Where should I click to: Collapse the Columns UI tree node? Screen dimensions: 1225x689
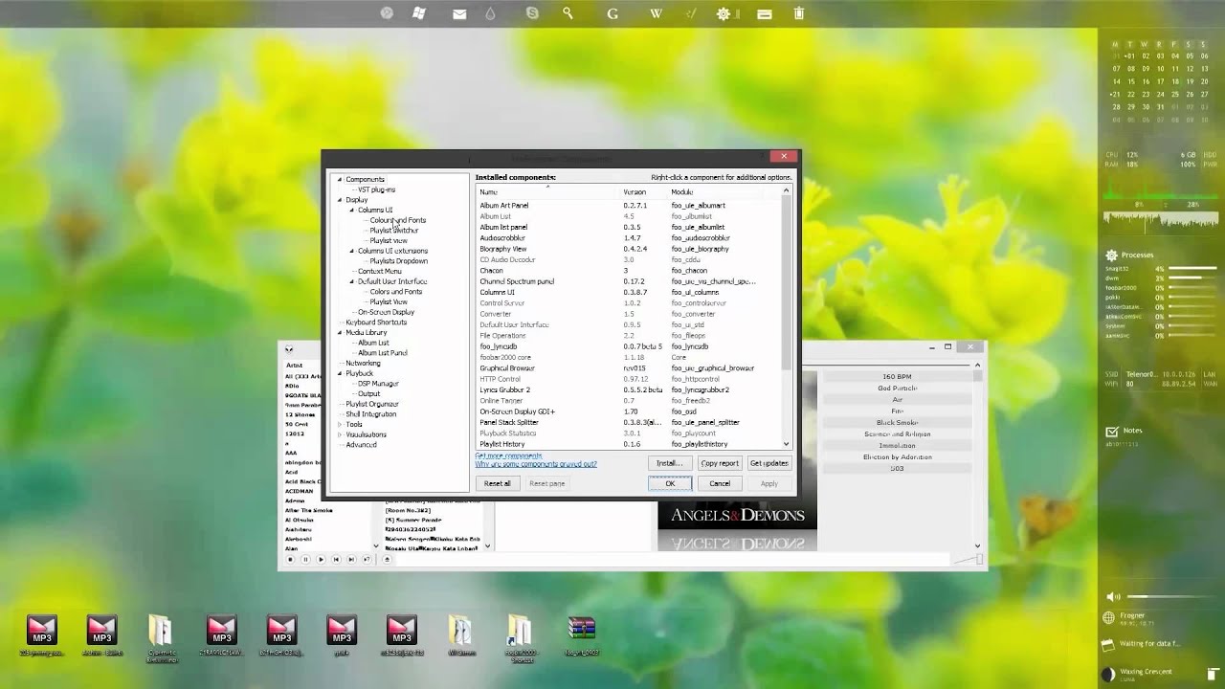351,210
